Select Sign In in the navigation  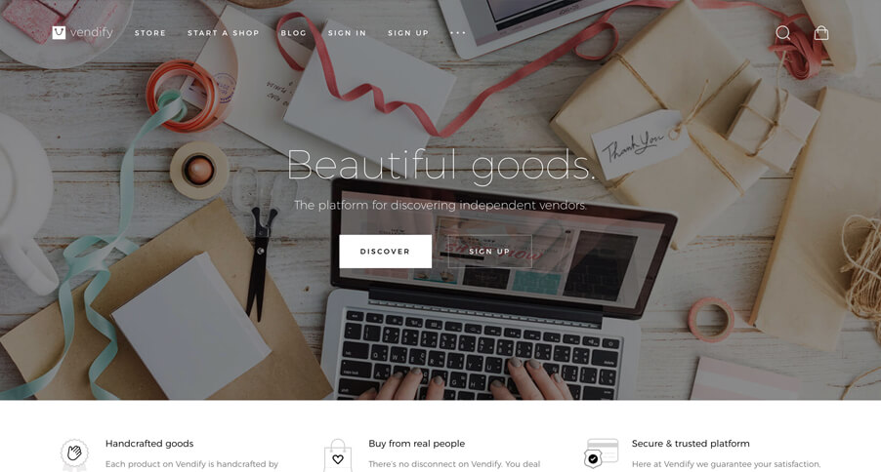[x=347, y=33]
